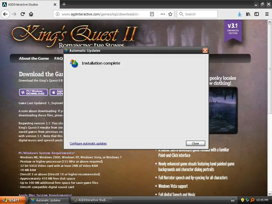Open a new browser tab with plus
The image size is (272, 204).
pyautogui.click(x=64, y=4)
